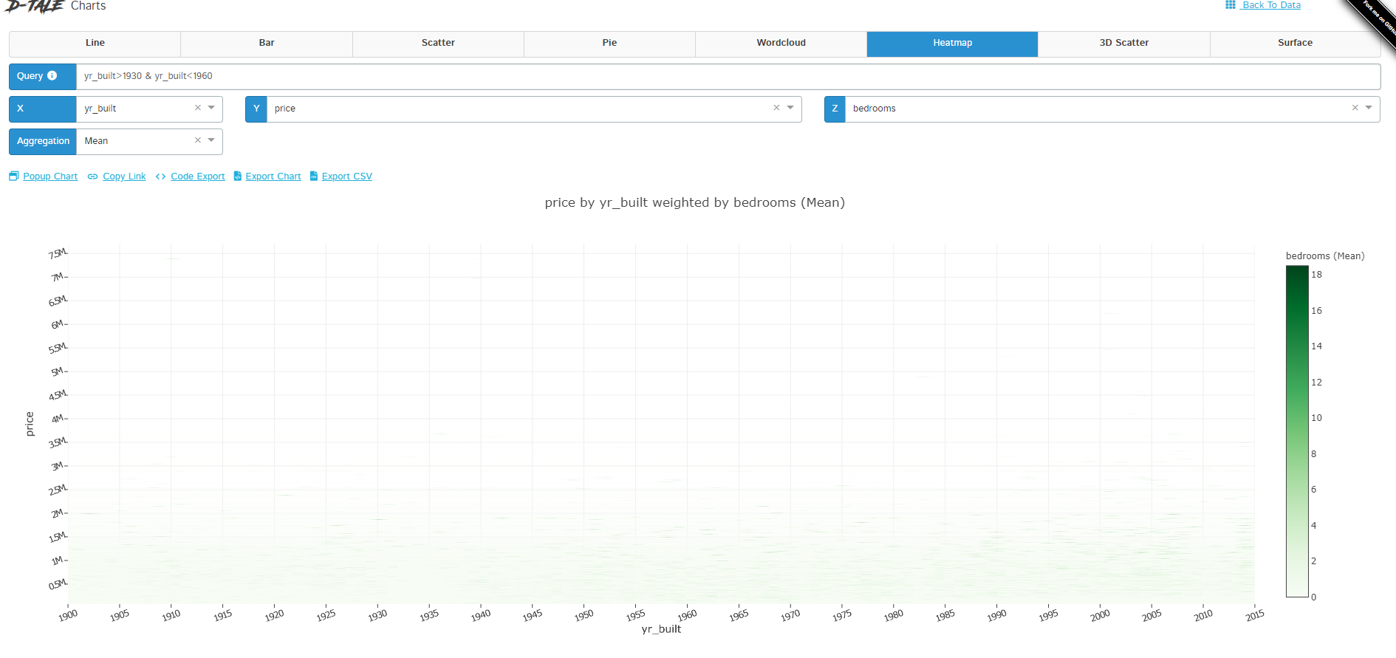Switch to the Line chart tab
1396x658 pixels.
click(x=95, y=44)
